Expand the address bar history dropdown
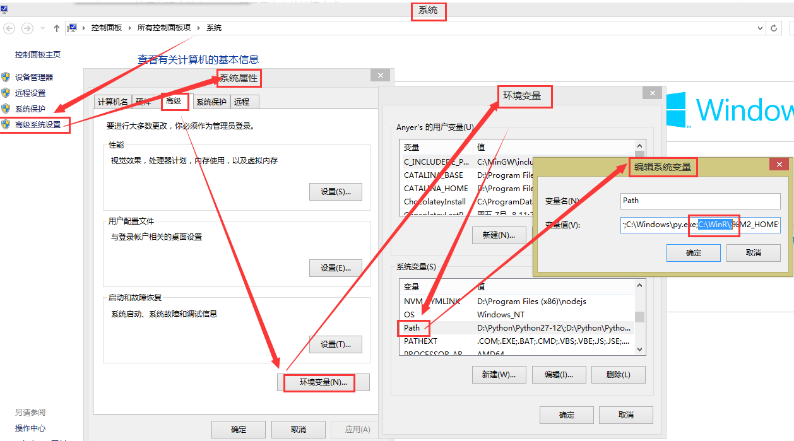The image size is (794, 441). (760, 28)
